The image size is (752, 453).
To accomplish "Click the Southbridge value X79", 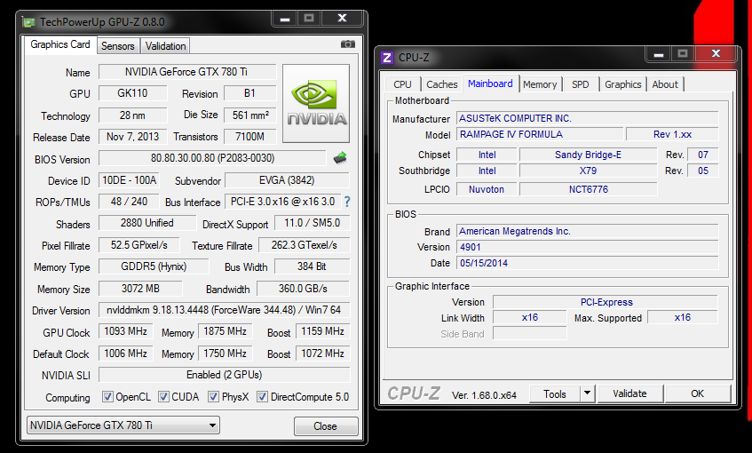I will coord(588,171).
